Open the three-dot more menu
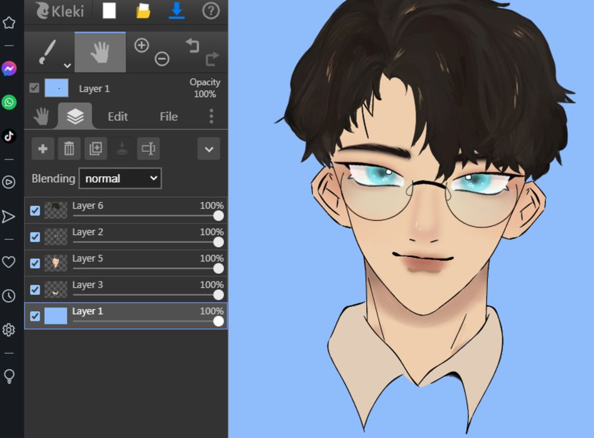The image size is (594, 438). pyautogui.click(x=211, y=116)
